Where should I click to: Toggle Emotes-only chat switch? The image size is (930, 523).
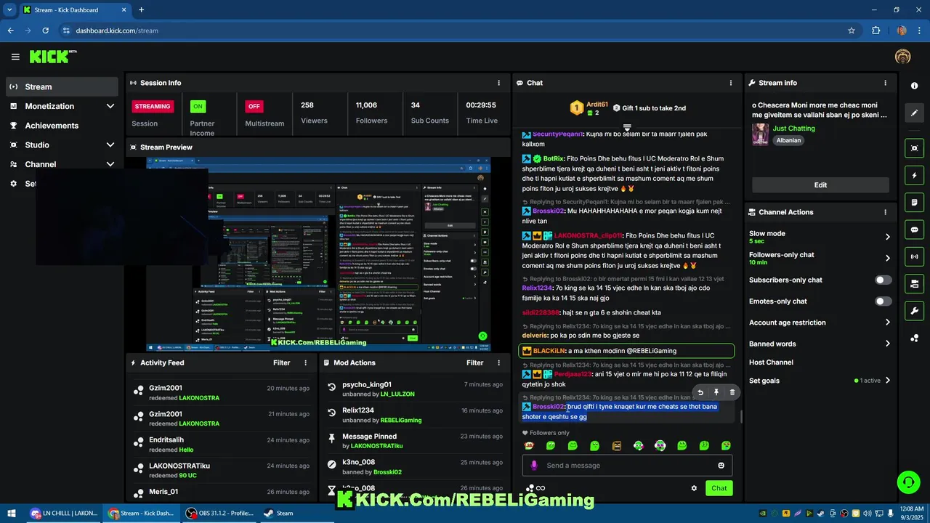click(x=883, y=301)
